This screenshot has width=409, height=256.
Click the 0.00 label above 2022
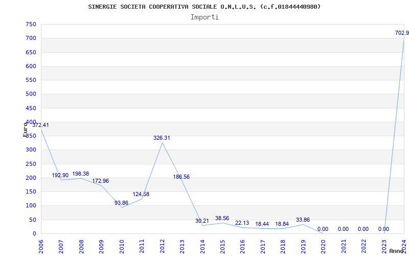[363, 229]
